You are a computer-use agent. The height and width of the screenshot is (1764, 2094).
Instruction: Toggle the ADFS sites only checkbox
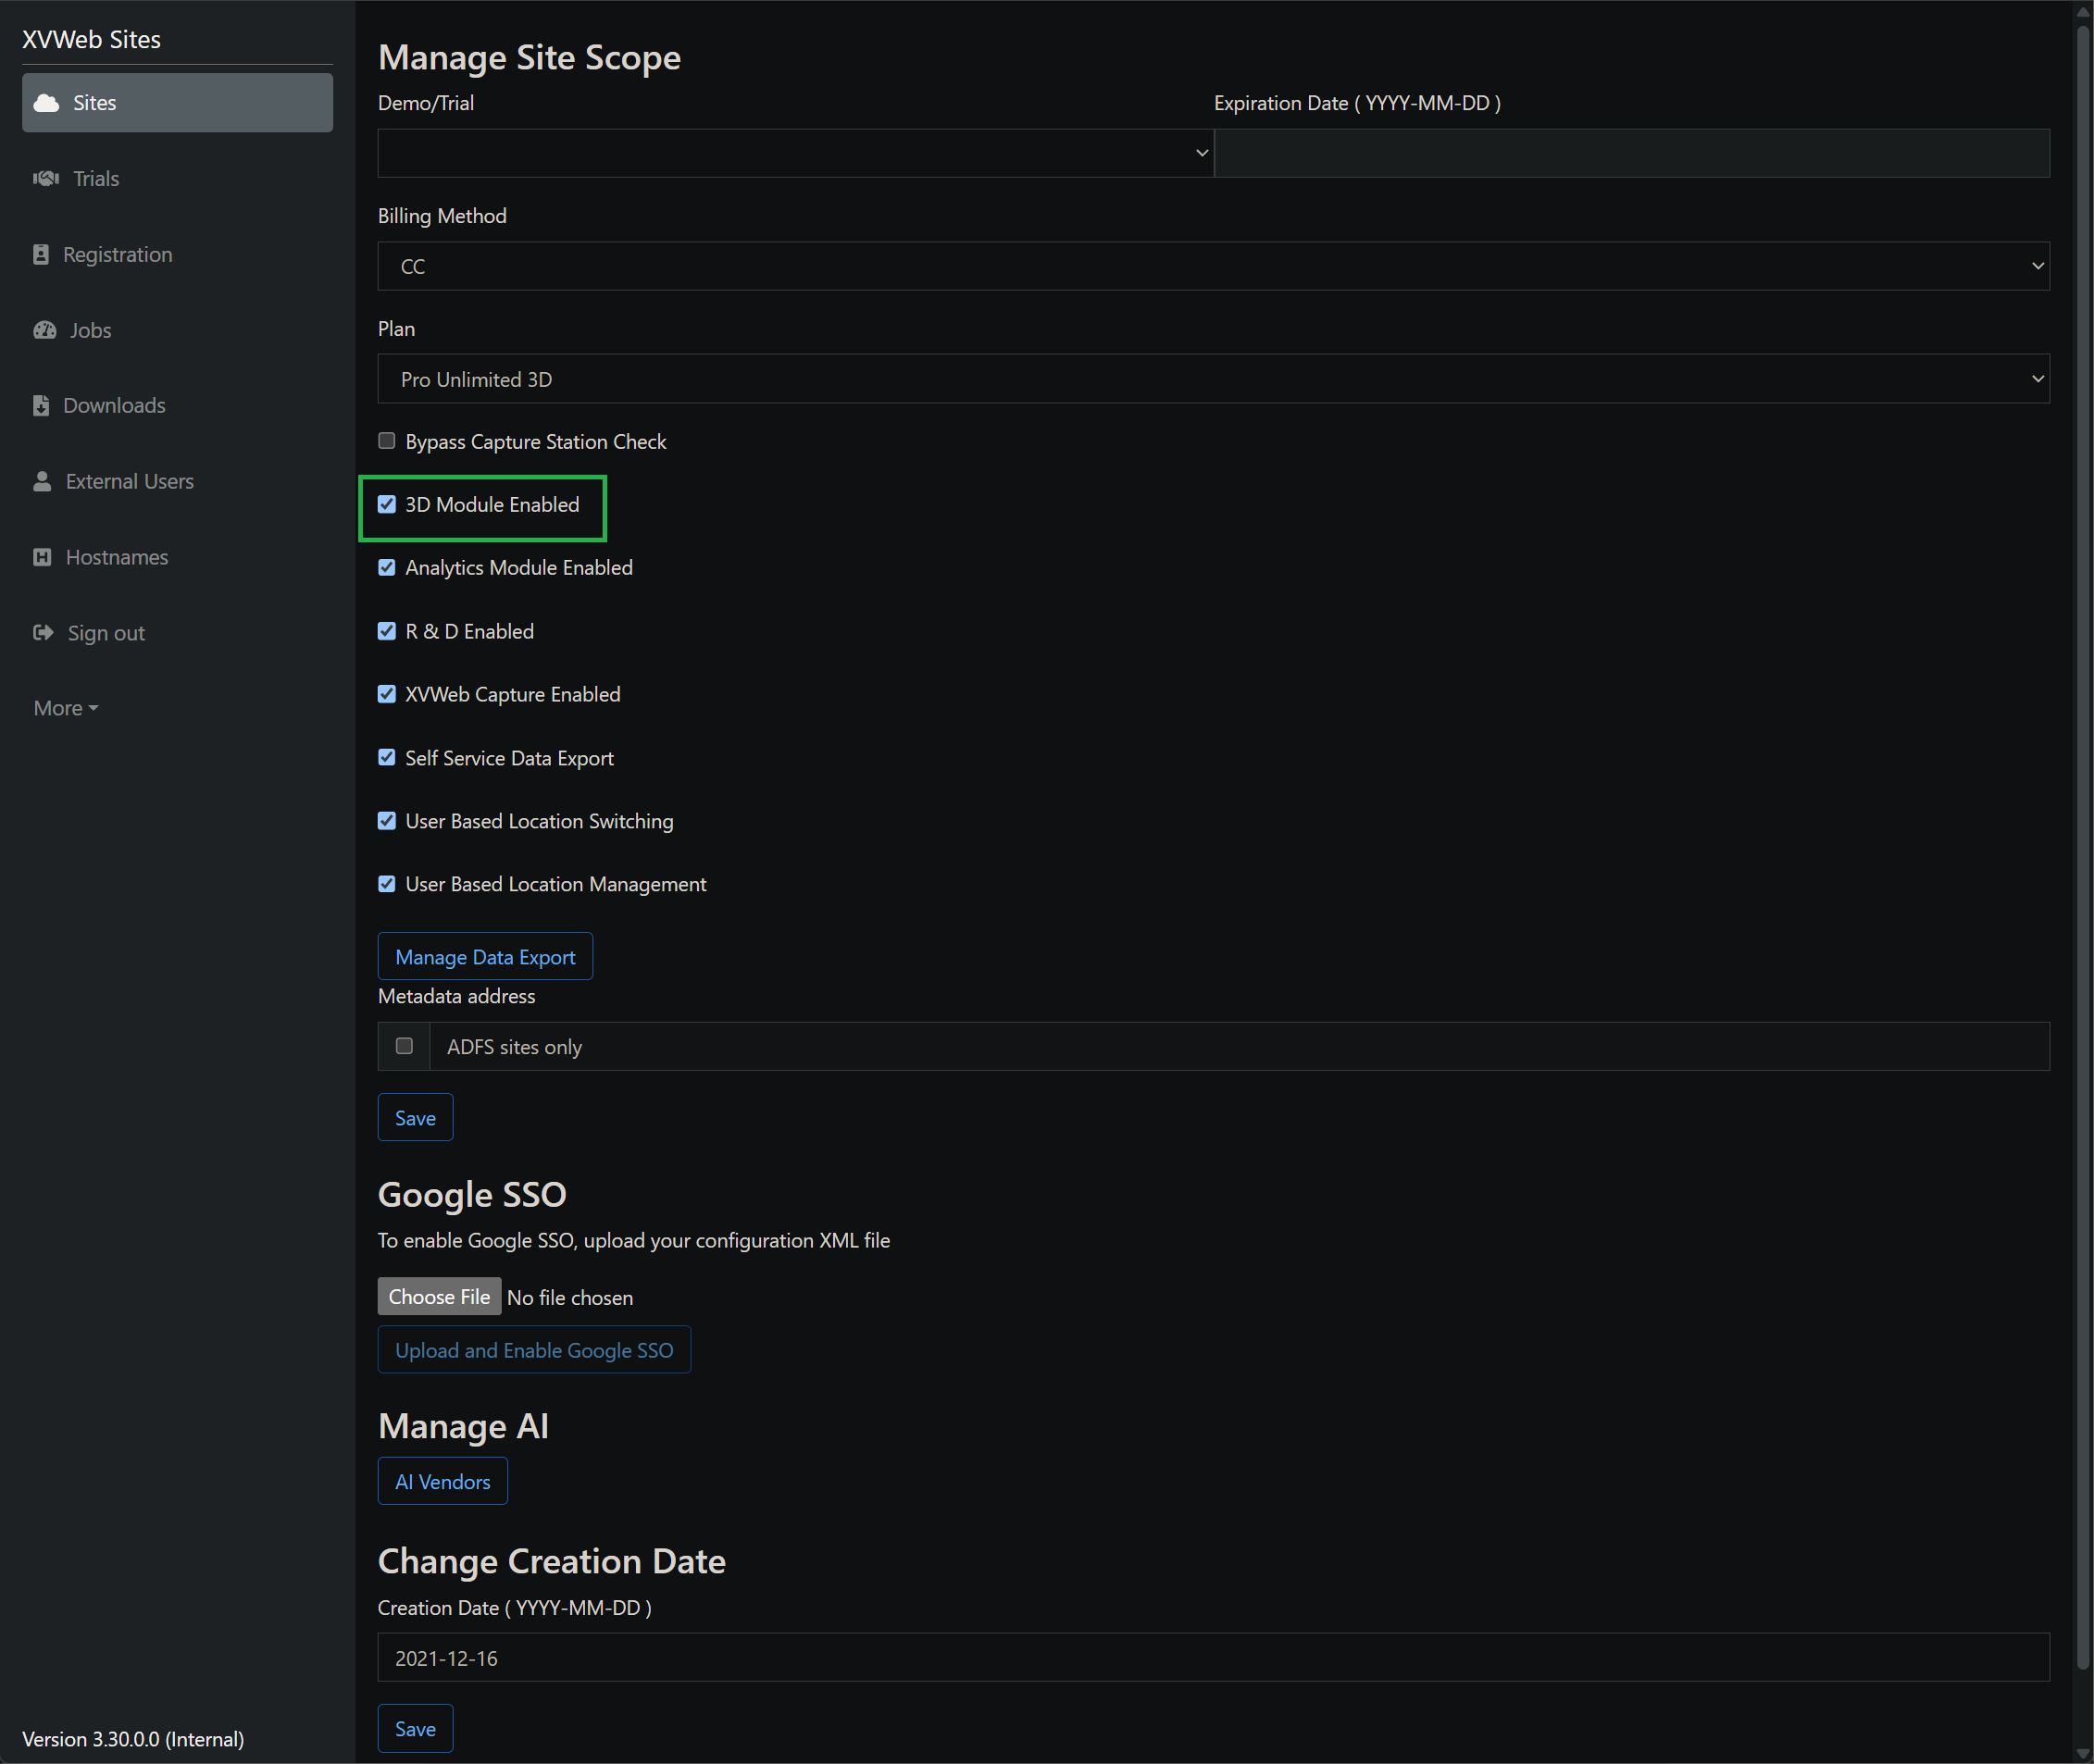click(x=404, y=1046)
